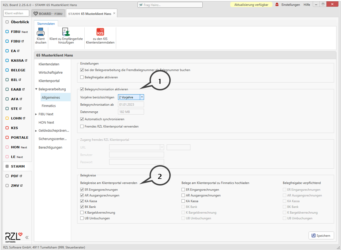The image size is (342, 250).
Task: Open the Vorjahre berücksichtigen dropdown
Action: tap(142, 97)
